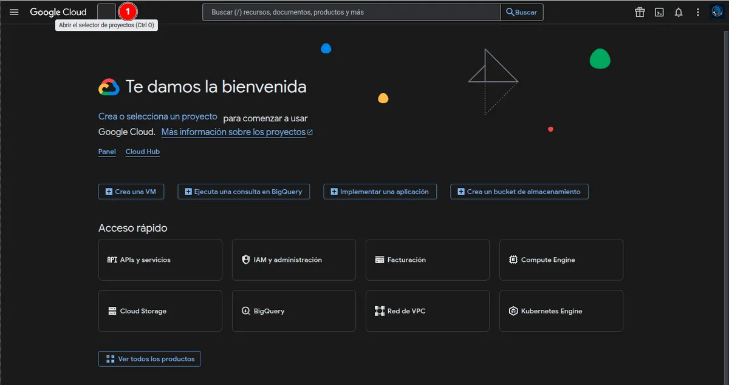
Task: Click Crea un bucket de almacenamiento
Action: 519,192
